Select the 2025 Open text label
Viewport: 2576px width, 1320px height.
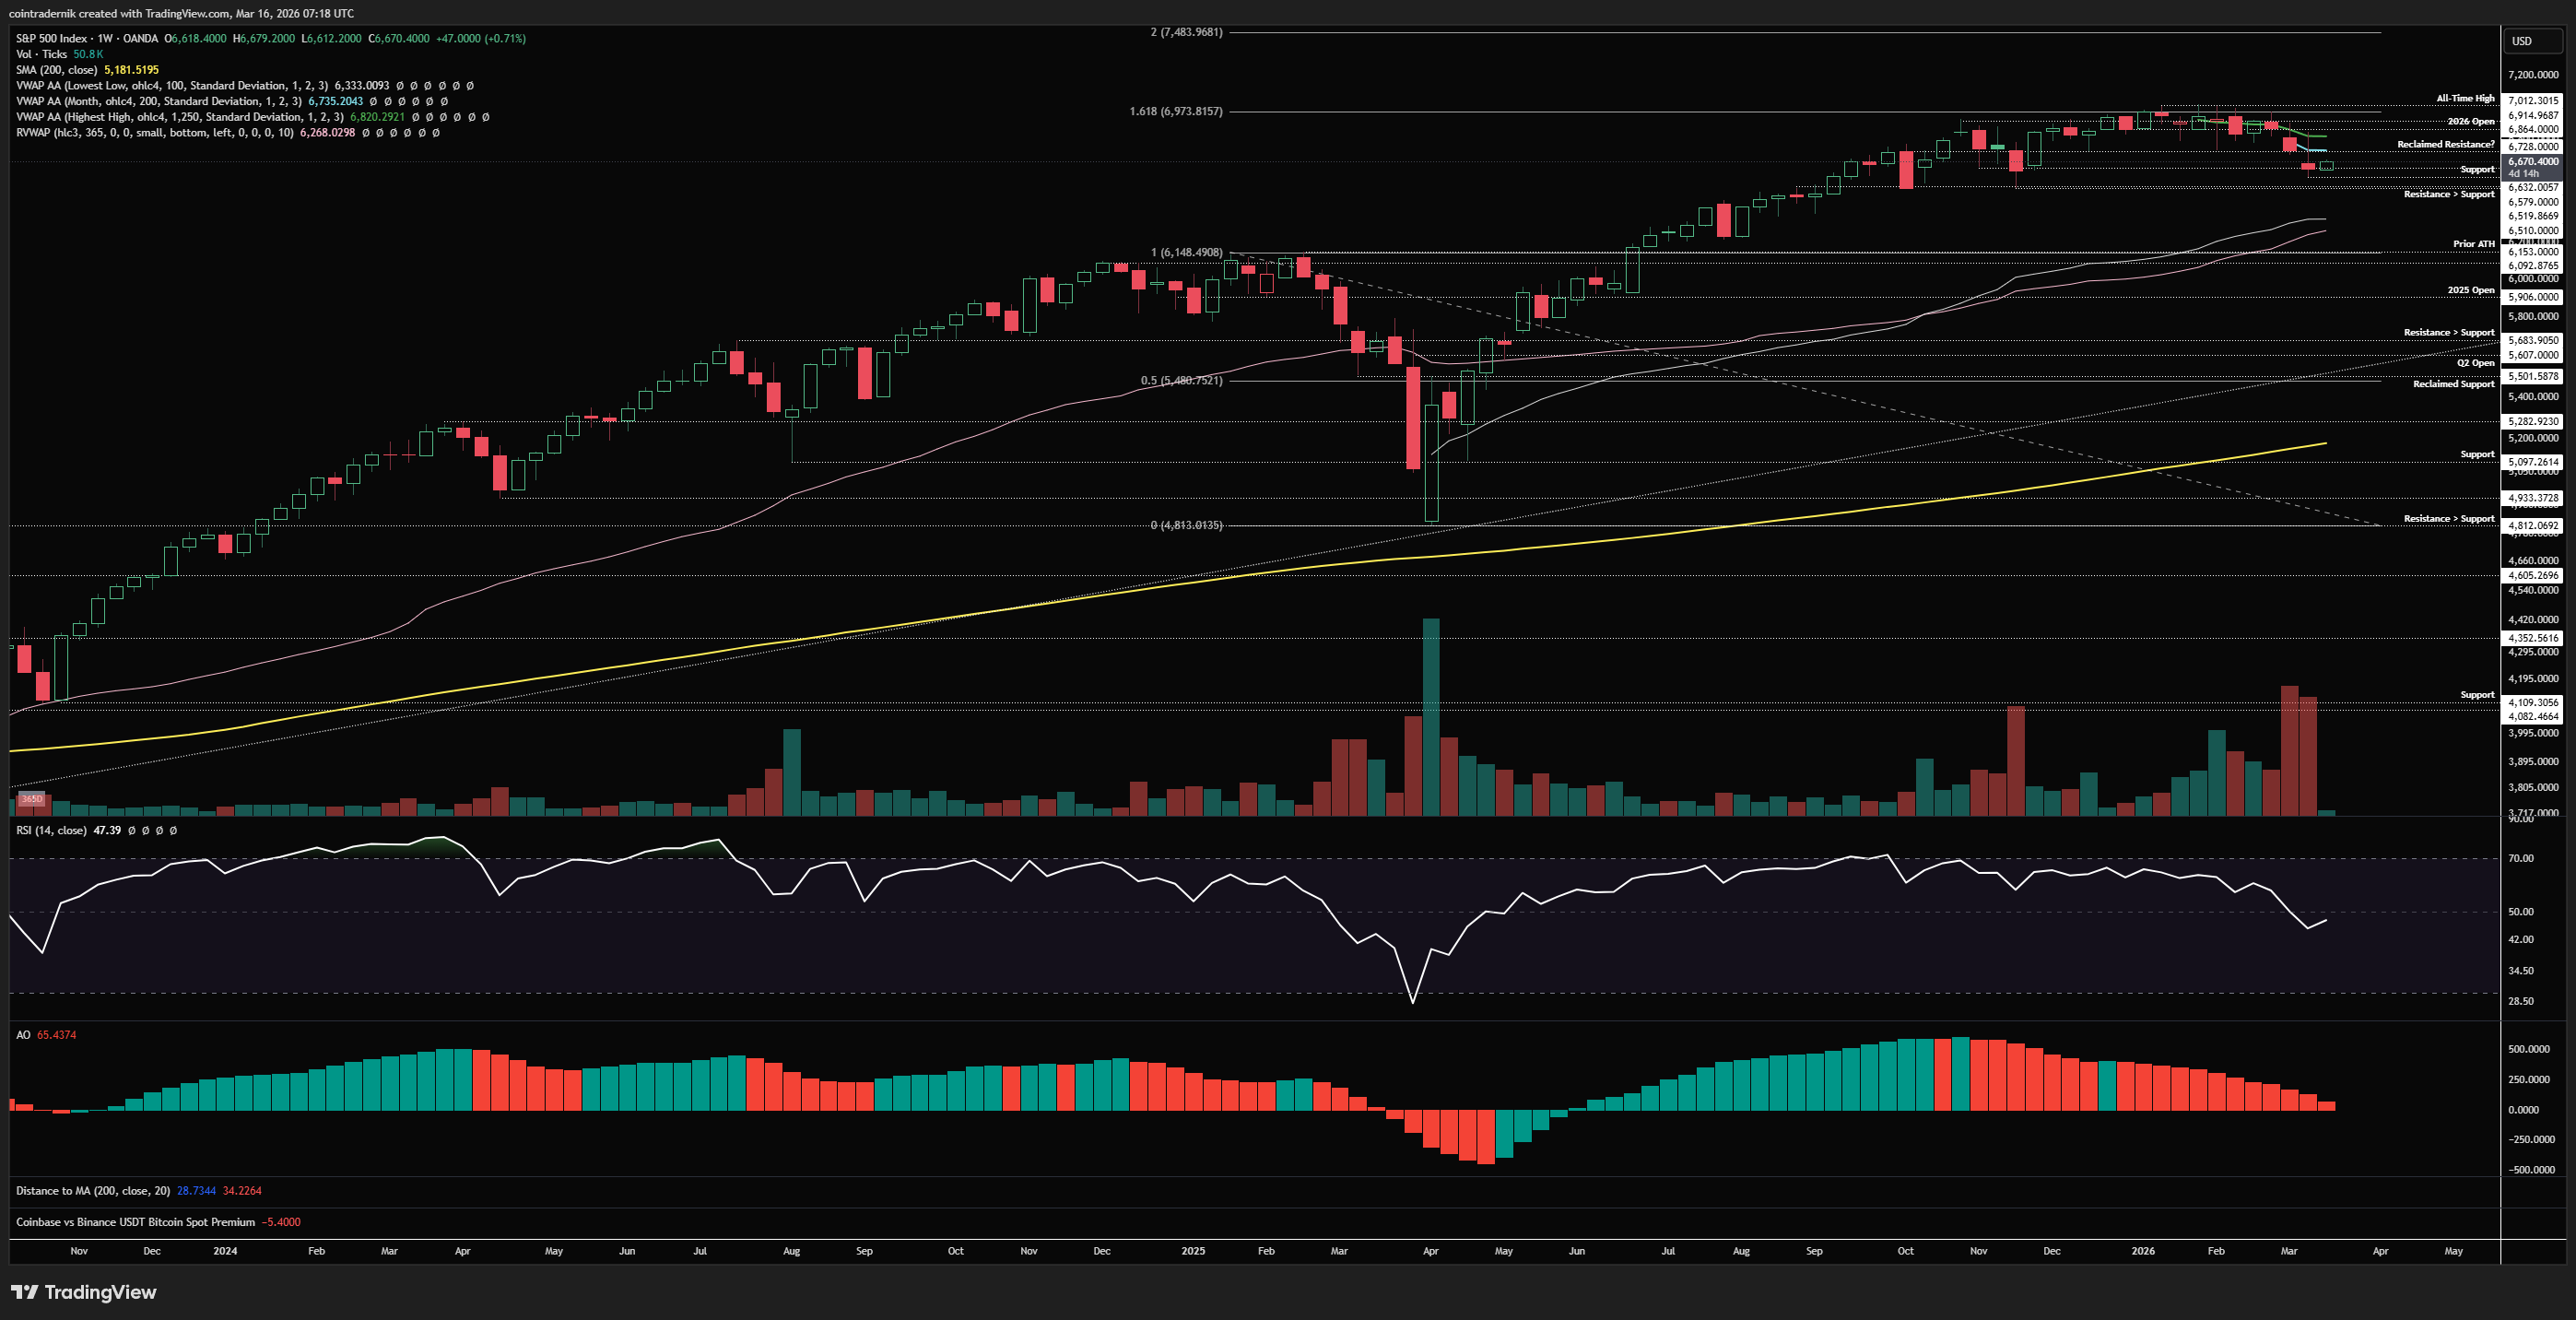[x=2470, y=290]
